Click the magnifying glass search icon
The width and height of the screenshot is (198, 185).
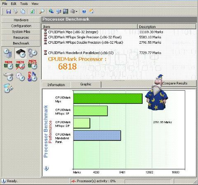(x=42, y=12)
